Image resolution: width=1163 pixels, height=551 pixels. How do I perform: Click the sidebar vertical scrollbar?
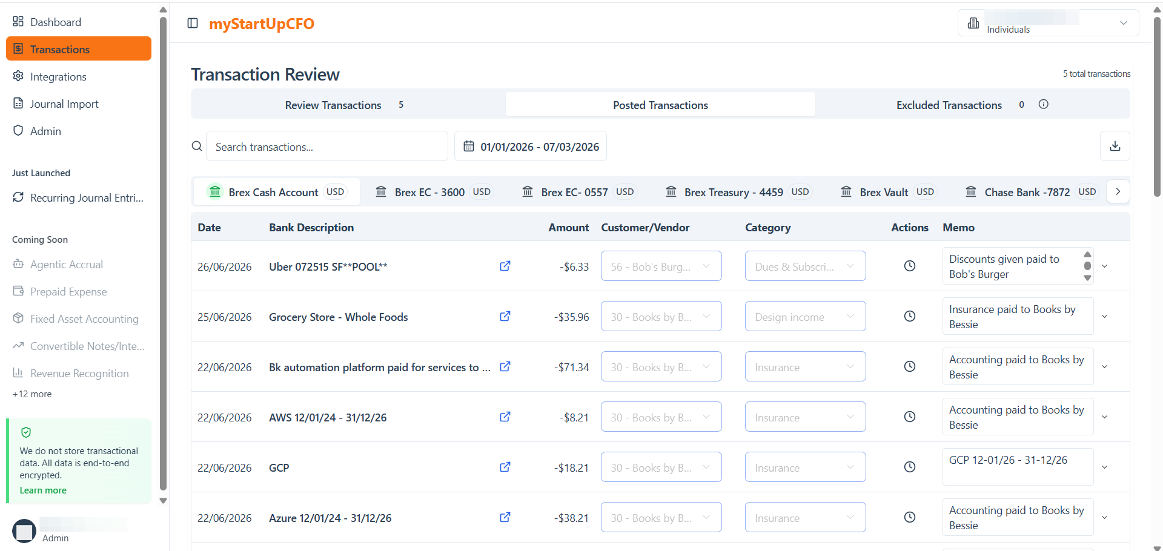pyautogui.click(x=163, y=254)
